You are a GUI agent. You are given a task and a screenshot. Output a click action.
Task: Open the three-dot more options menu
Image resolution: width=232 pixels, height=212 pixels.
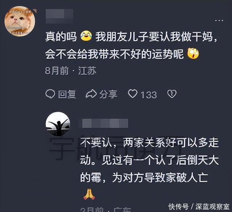point(219,20)
